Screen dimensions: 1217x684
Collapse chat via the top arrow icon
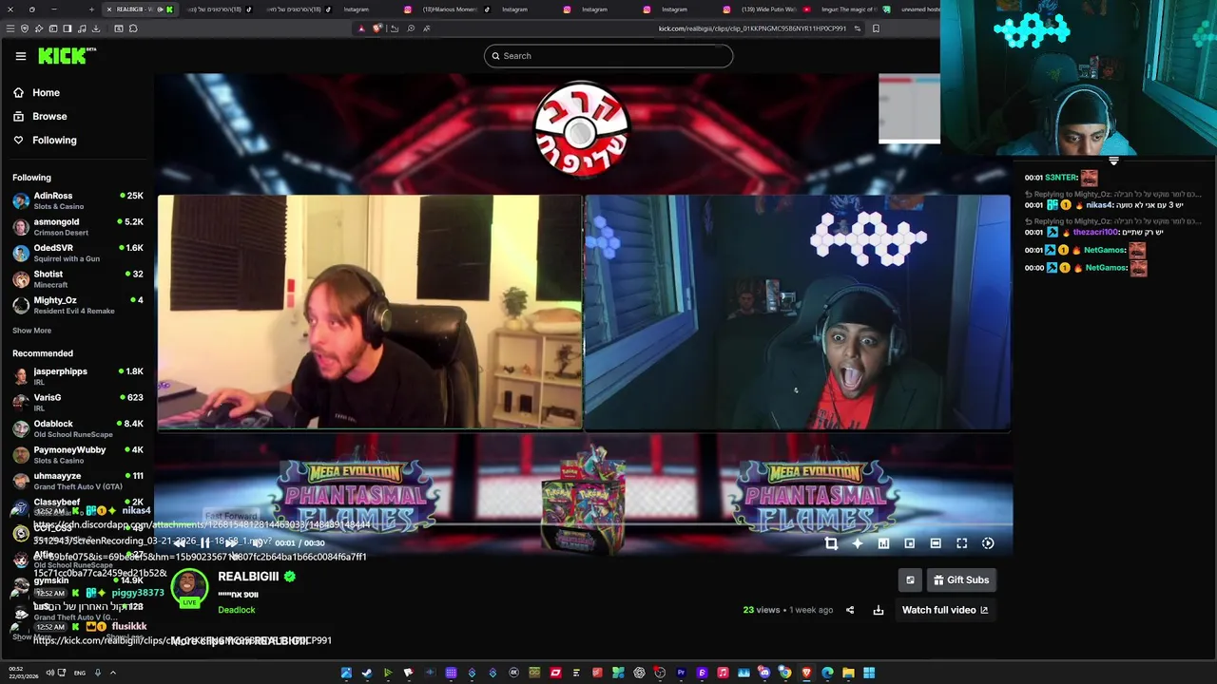point(1113,161)
